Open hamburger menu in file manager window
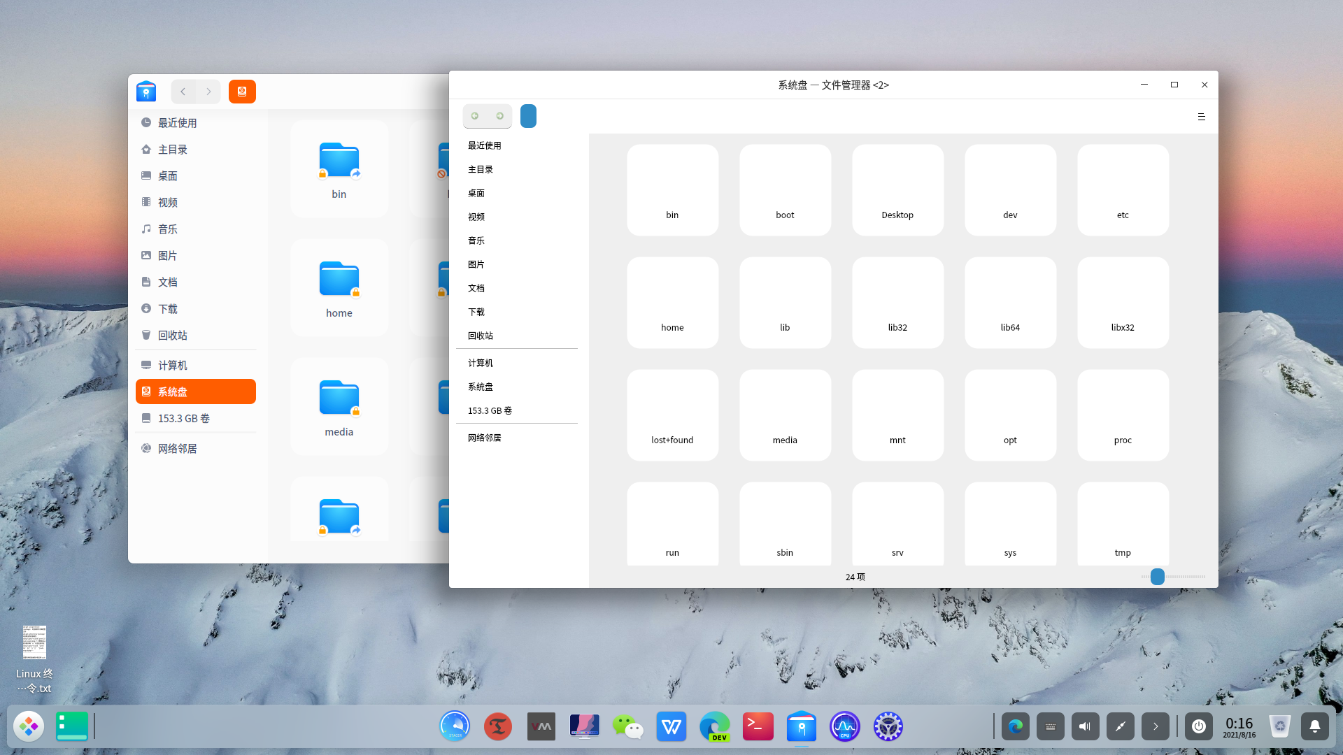 pos(1201,117)
